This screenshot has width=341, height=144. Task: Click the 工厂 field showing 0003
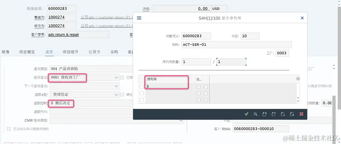pos(283,53)
